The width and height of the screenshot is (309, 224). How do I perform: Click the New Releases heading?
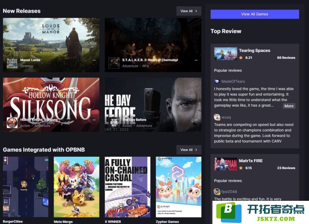tap(22, 11)
